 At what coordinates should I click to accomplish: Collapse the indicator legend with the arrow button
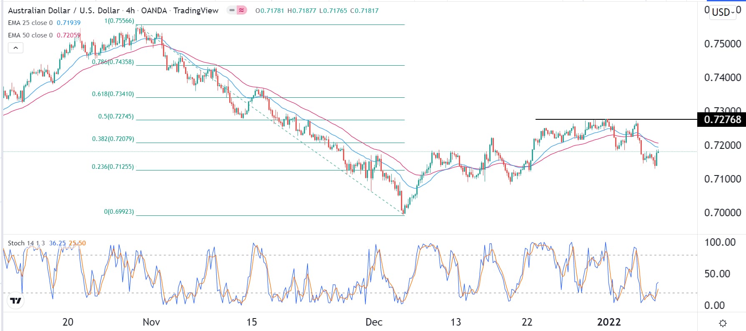click(15, 48)
